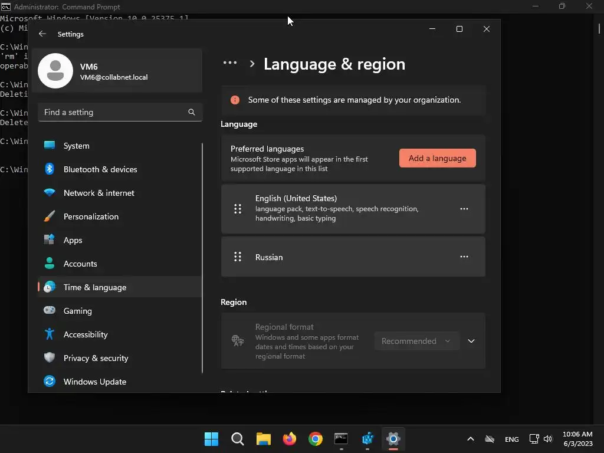
Task: Open the Windows Start menu
Action: coord(212,439)
